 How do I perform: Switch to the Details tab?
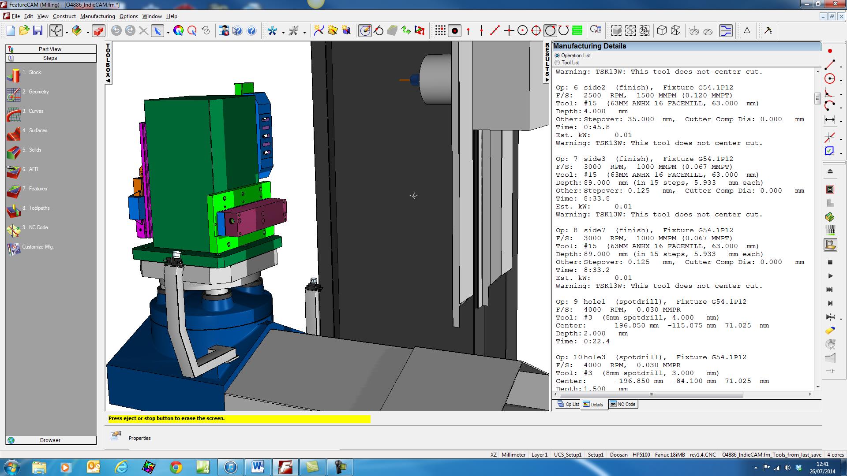point(594,404)
